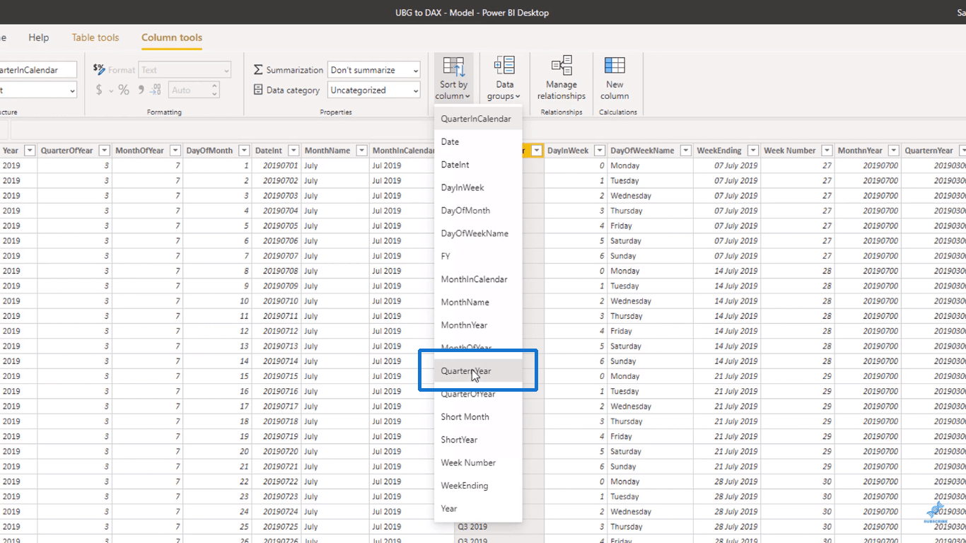Create a New column
The image size is (966, 543).
pos(615,78)
